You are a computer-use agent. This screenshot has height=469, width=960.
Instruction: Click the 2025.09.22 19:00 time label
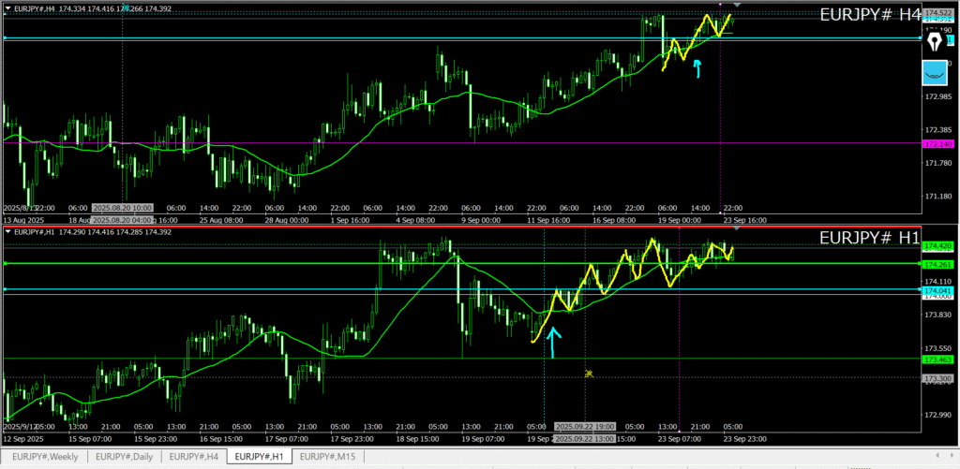point(583,425)
